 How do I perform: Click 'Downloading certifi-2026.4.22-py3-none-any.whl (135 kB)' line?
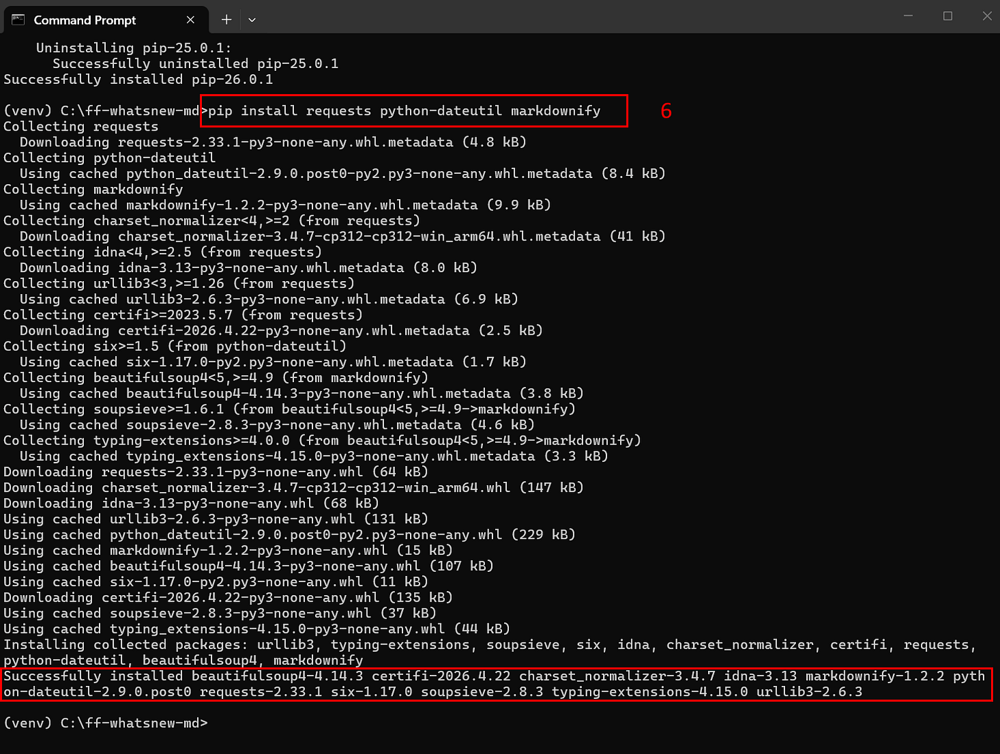pos(228,598)
